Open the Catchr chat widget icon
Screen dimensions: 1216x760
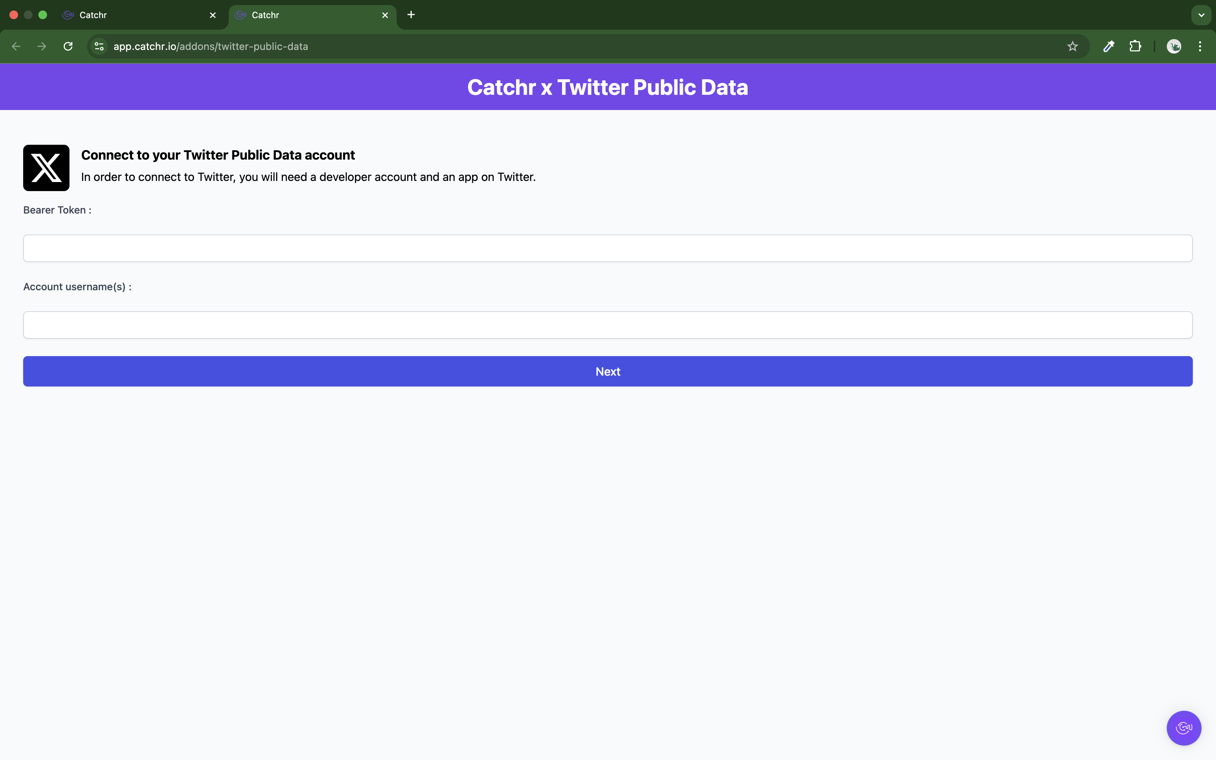click(x=1184, y=728)
